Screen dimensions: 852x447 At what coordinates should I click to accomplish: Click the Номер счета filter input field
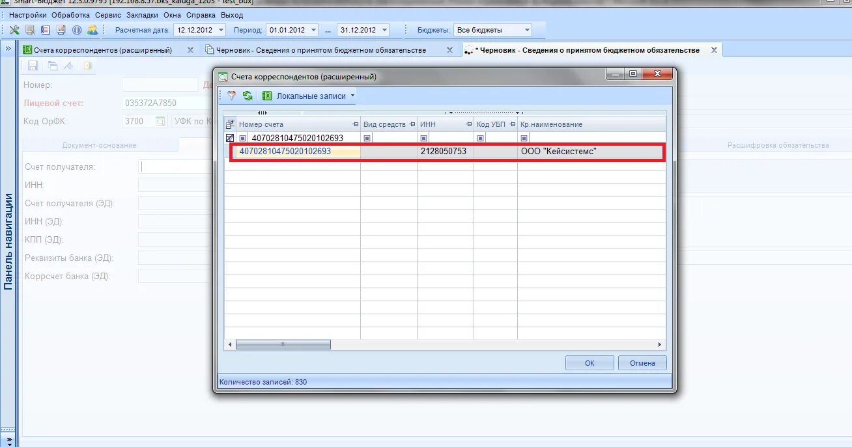tap(305, 138)
